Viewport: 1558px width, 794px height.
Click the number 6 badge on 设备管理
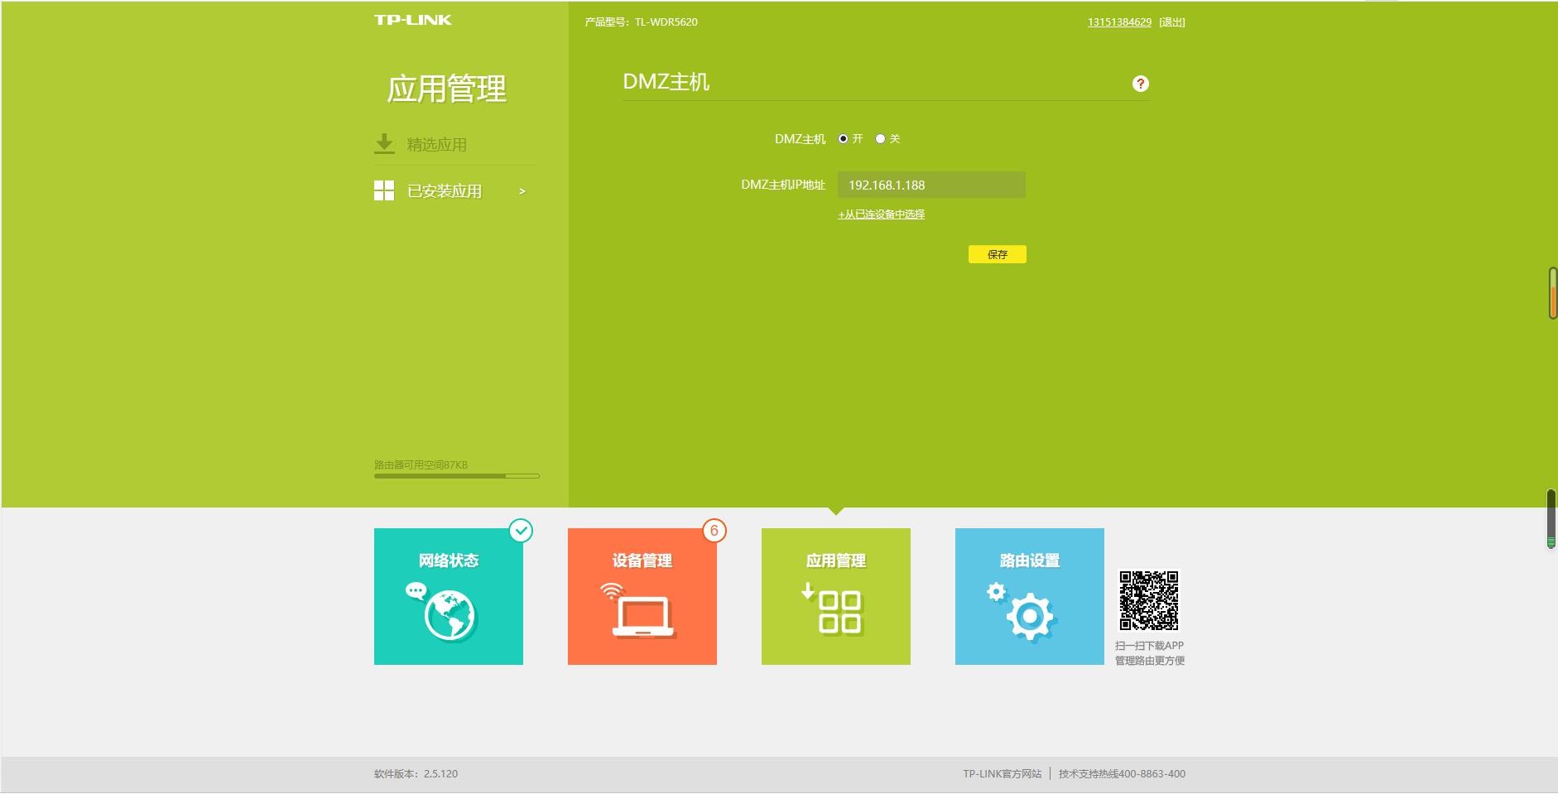pyautogui.click(x=714, y=531)
